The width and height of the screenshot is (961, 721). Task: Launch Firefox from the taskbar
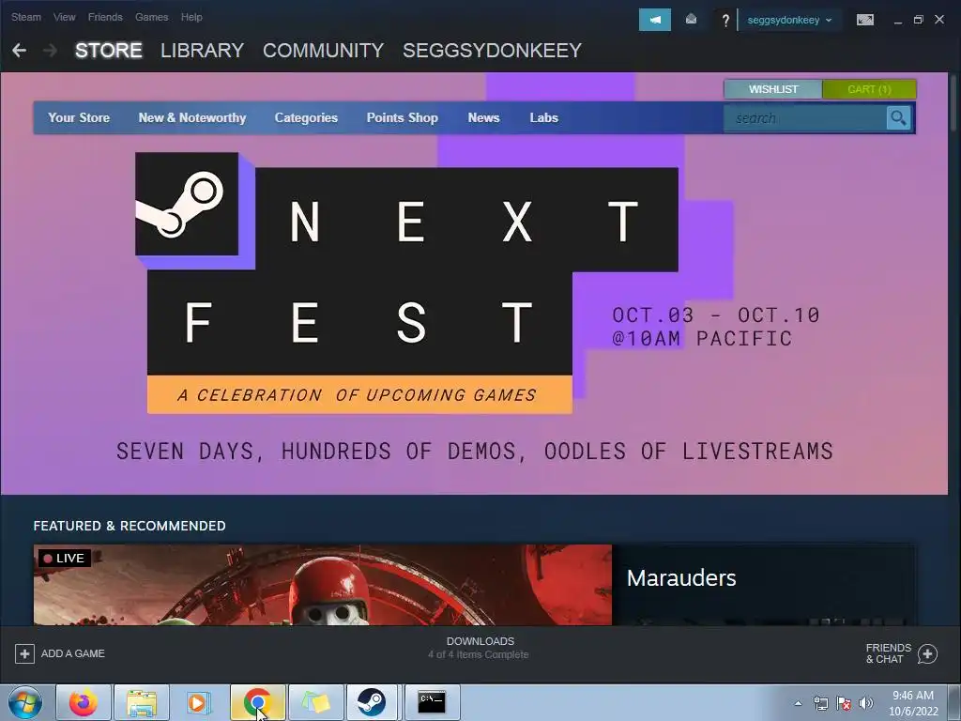click(x=84, y=702)
